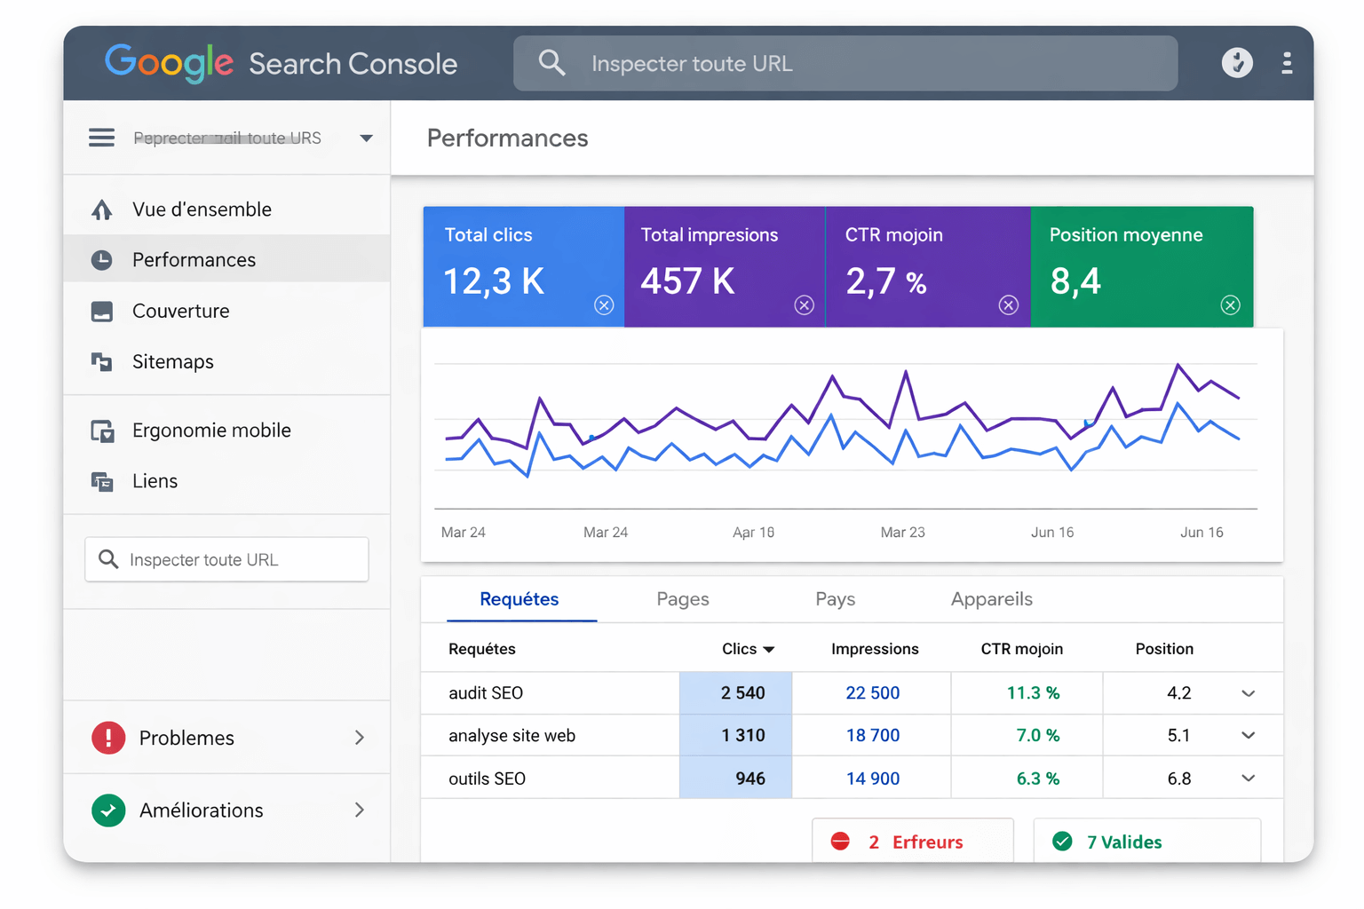Image resolution: width=1364 pixels, height=909 pixels.
Task: Open the property selector dropdown arrow
Action: 366,138
